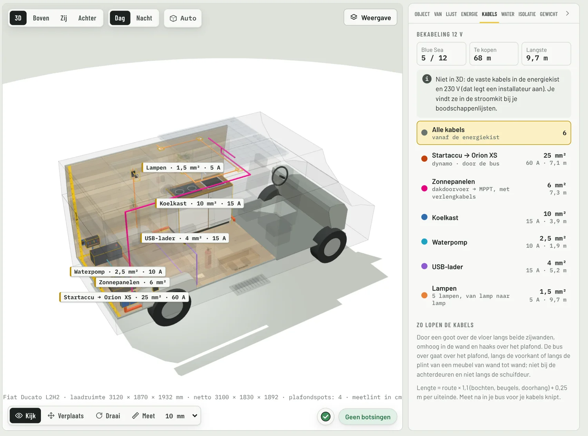Viewport: 588px width, 436px height.
Task: Select the Alle kabels row
Action: point(494,133)
